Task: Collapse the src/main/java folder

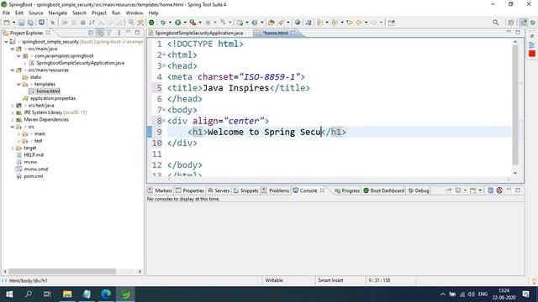Action: click(13, 49)
